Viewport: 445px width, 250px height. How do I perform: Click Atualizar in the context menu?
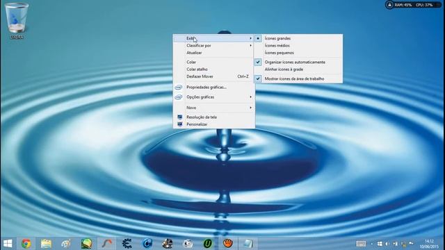coord(213,53)
